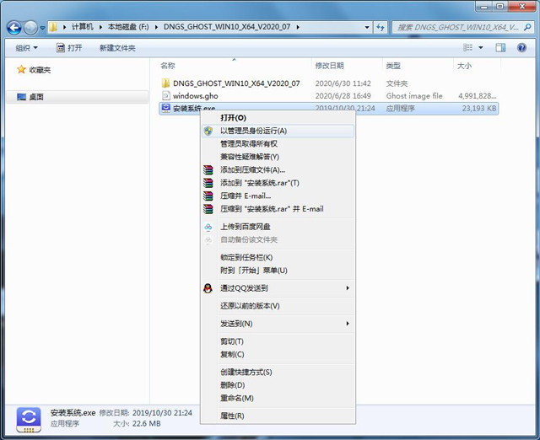Image resolution: width=540 pixels, height=440 pixels.
Task: Click the 桌面 monitor icon
Action: click(21, 97)
